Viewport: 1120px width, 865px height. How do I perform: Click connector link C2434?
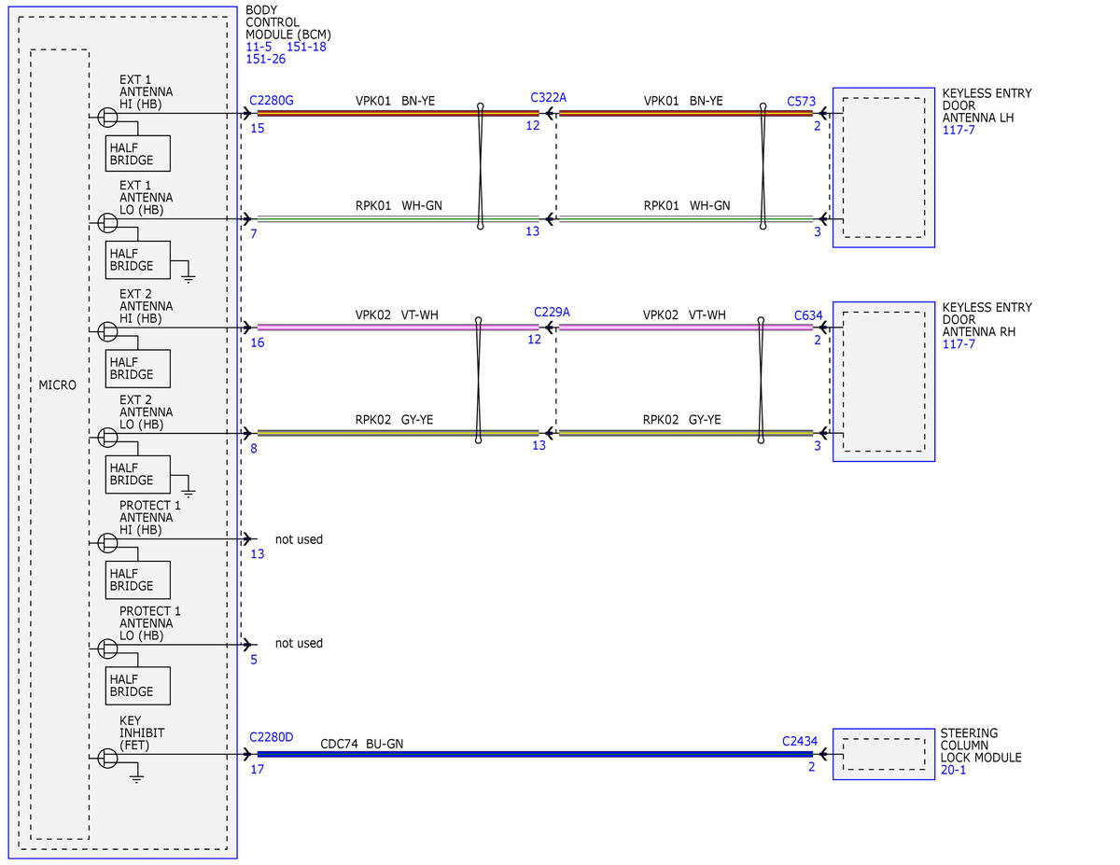pos(800,742)
